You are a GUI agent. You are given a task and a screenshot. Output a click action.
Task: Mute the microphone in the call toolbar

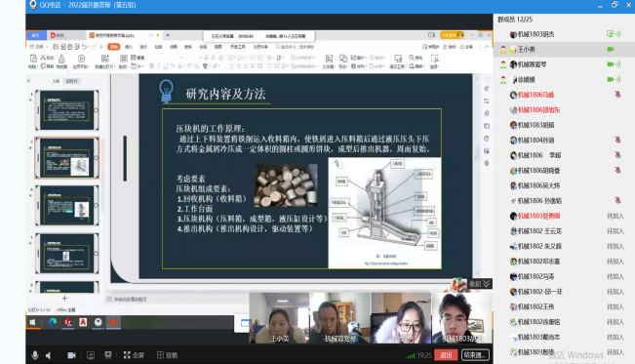coord(35,355)
